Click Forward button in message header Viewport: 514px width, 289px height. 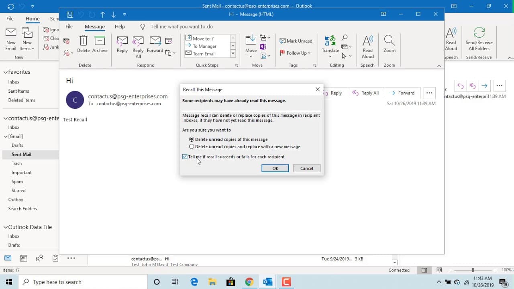(x=402, y=93)
